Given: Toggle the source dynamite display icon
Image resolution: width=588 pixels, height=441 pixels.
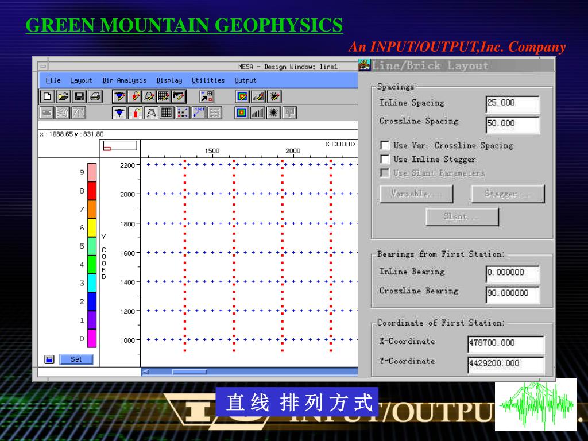Looking at the screenshot, I should [135, 113].
